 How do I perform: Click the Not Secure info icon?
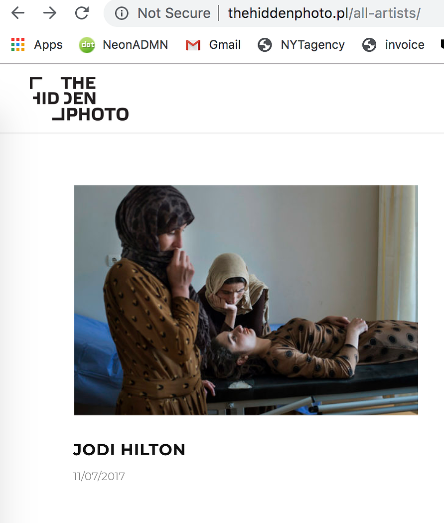122,13
